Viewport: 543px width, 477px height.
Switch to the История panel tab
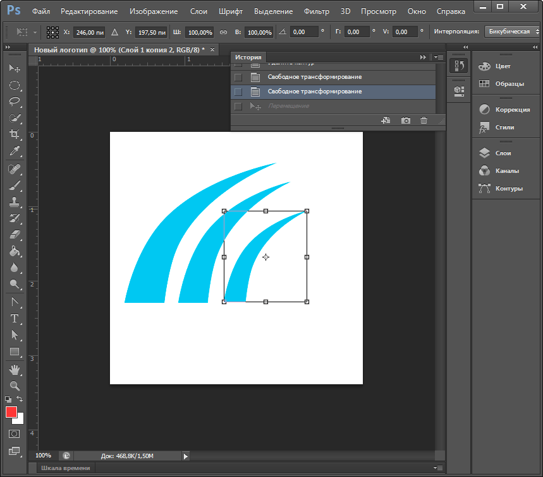248,57
